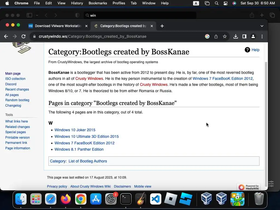This screenshot has width=280, height=210.
Task: Open the Help link
Action: pos(255,50)
